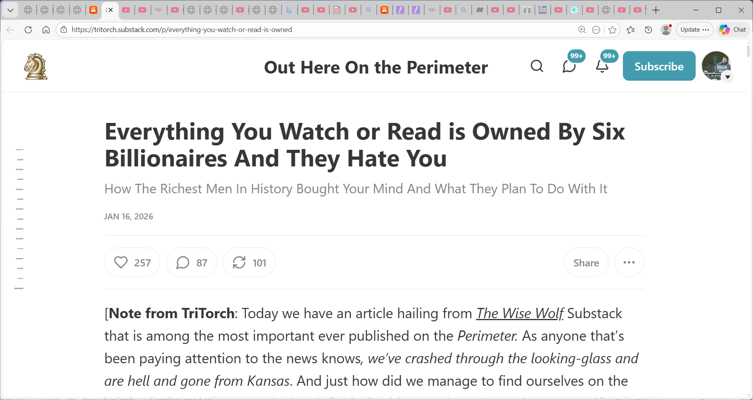
Task: Go back to previous page
Action: (11, 30)
